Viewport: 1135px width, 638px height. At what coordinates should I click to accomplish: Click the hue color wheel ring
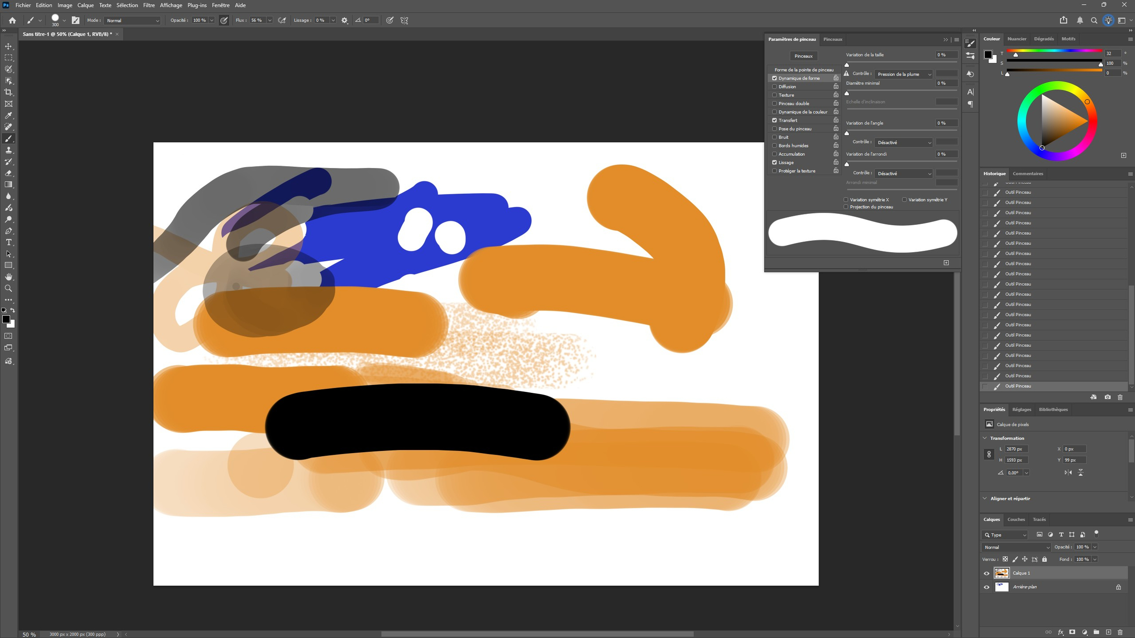coord(1021,121)
